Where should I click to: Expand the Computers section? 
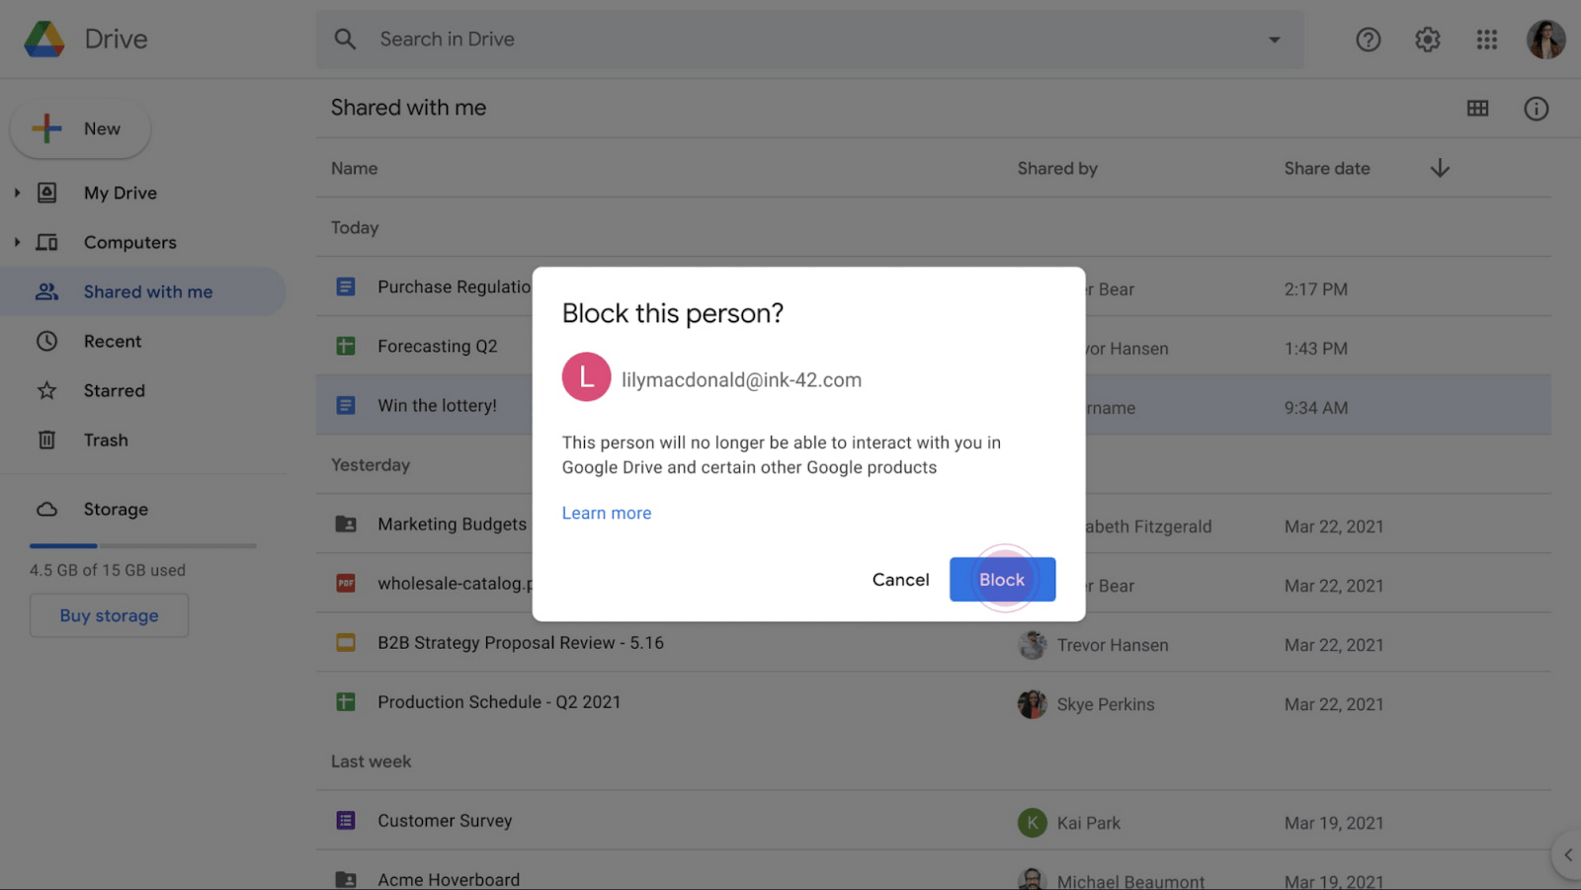coord(16,242)
